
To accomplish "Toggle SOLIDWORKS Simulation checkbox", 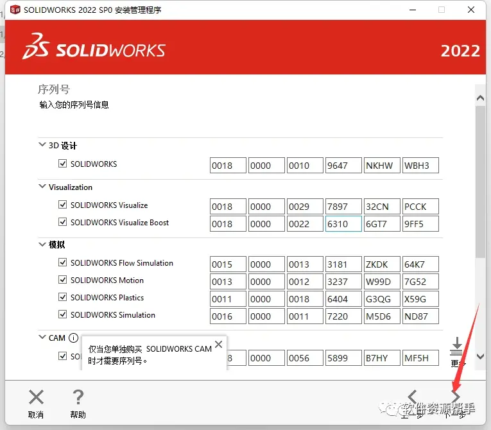I will coord(63,314).
